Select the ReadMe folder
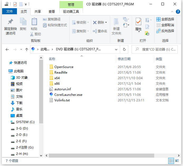This screenshot has width=183, height=166. [61, 73]
